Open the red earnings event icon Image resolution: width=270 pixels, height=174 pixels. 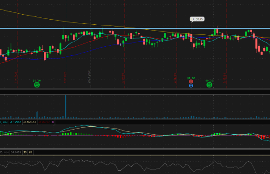pyautogui.click(x=191, y=82)
